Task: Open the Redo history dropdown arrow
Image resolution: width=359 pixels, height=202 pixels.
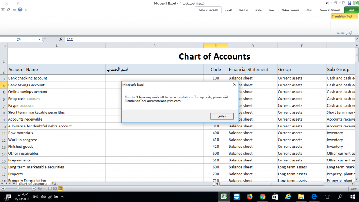Action: click(340, 3)
